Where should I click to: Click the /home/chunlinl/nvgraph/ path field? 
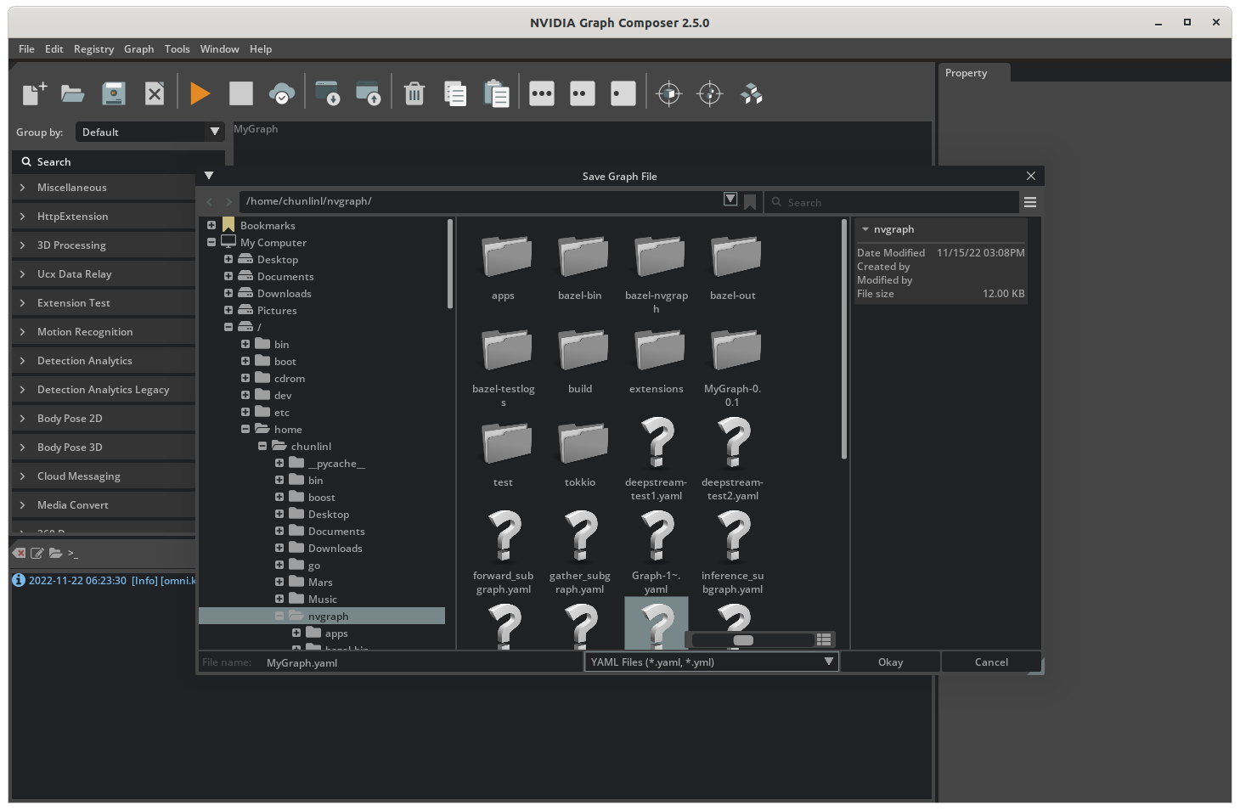click(480, 201)
